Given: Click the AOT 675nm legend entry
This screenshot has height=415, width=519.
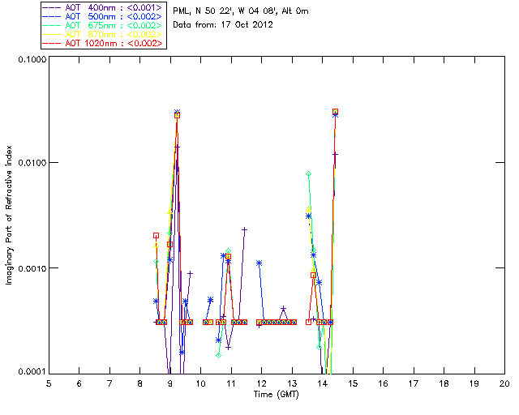Looking at the screenshot, I should 103,25.
